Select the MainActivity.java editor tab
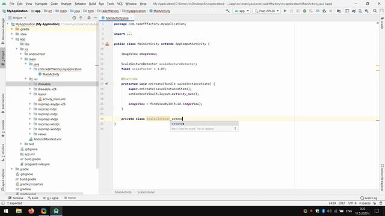The height and width of the screenshot is (216, 385). coord(117,18)
